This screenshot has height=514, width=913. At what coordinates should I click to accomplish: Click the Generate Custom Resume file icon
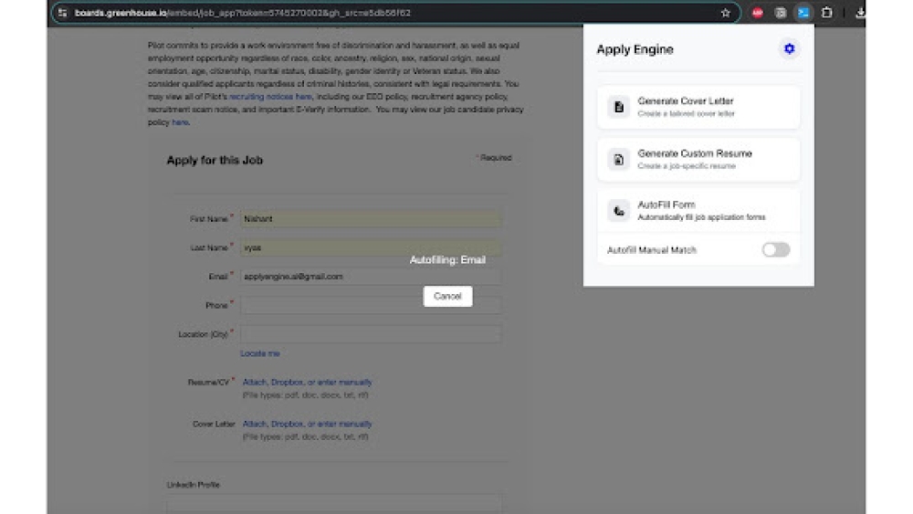(618, 160)
